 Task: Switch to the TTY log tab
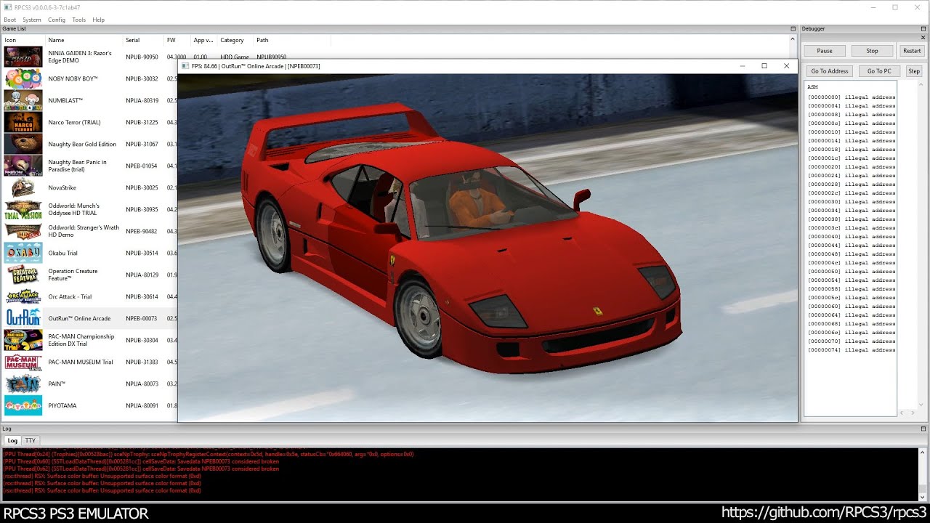coord(31,440)
